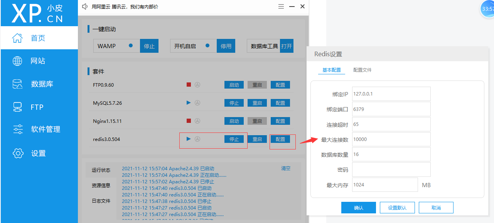
Task: Confirm Redis settings with 确认
Action: pyautogui.click(x=359, y=208)
